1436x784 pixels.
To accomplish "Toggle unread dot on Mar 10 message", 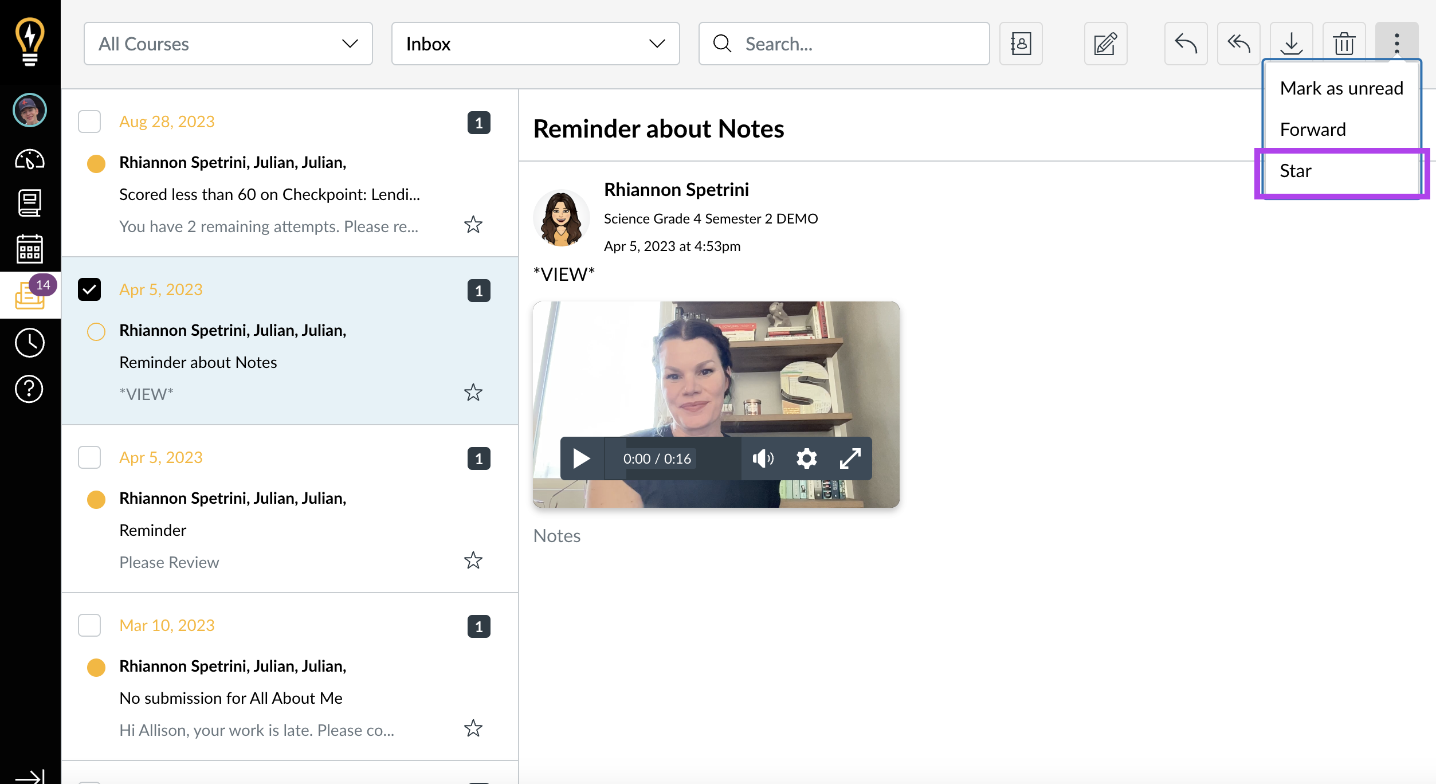I will click(x=96, y=667).
